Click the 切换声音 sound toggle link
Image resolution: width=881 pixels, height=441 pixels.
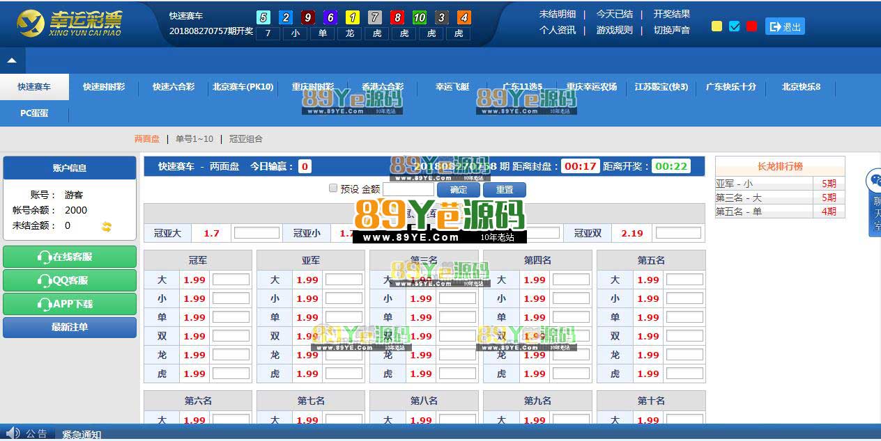tap(672, 30)
